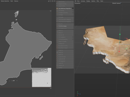Choose Boundary to Circle command
130x97 pixels.
point(65,46)
